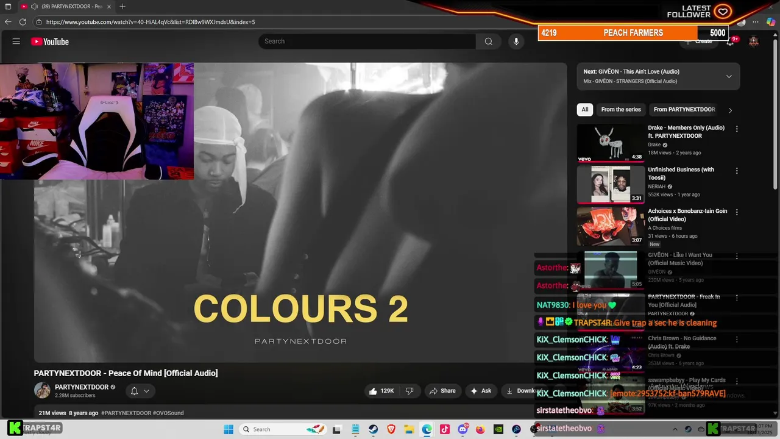Expand the notification preferences dropdown arrow

tap(146, 391)
